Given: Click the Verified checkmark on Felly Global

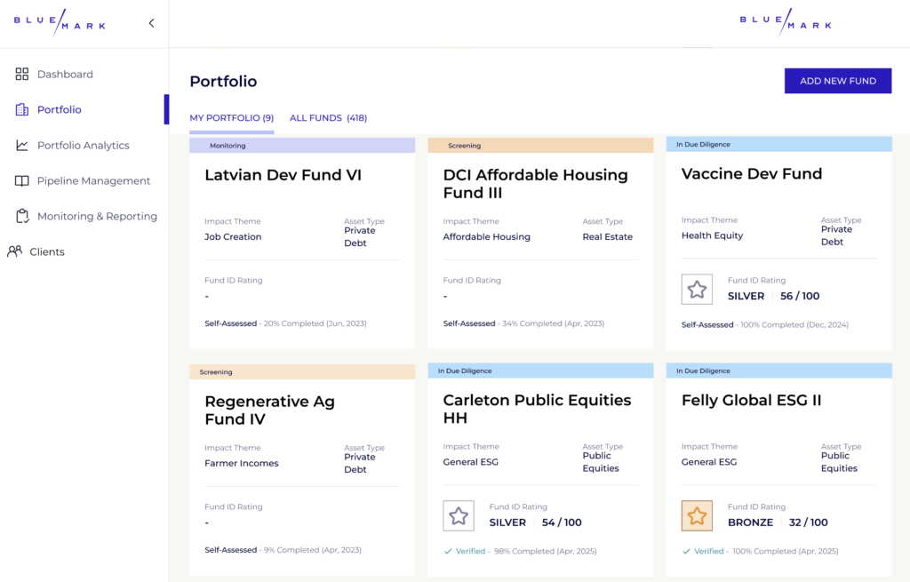Looking at the screenshot, I should [x=686, y=551].
